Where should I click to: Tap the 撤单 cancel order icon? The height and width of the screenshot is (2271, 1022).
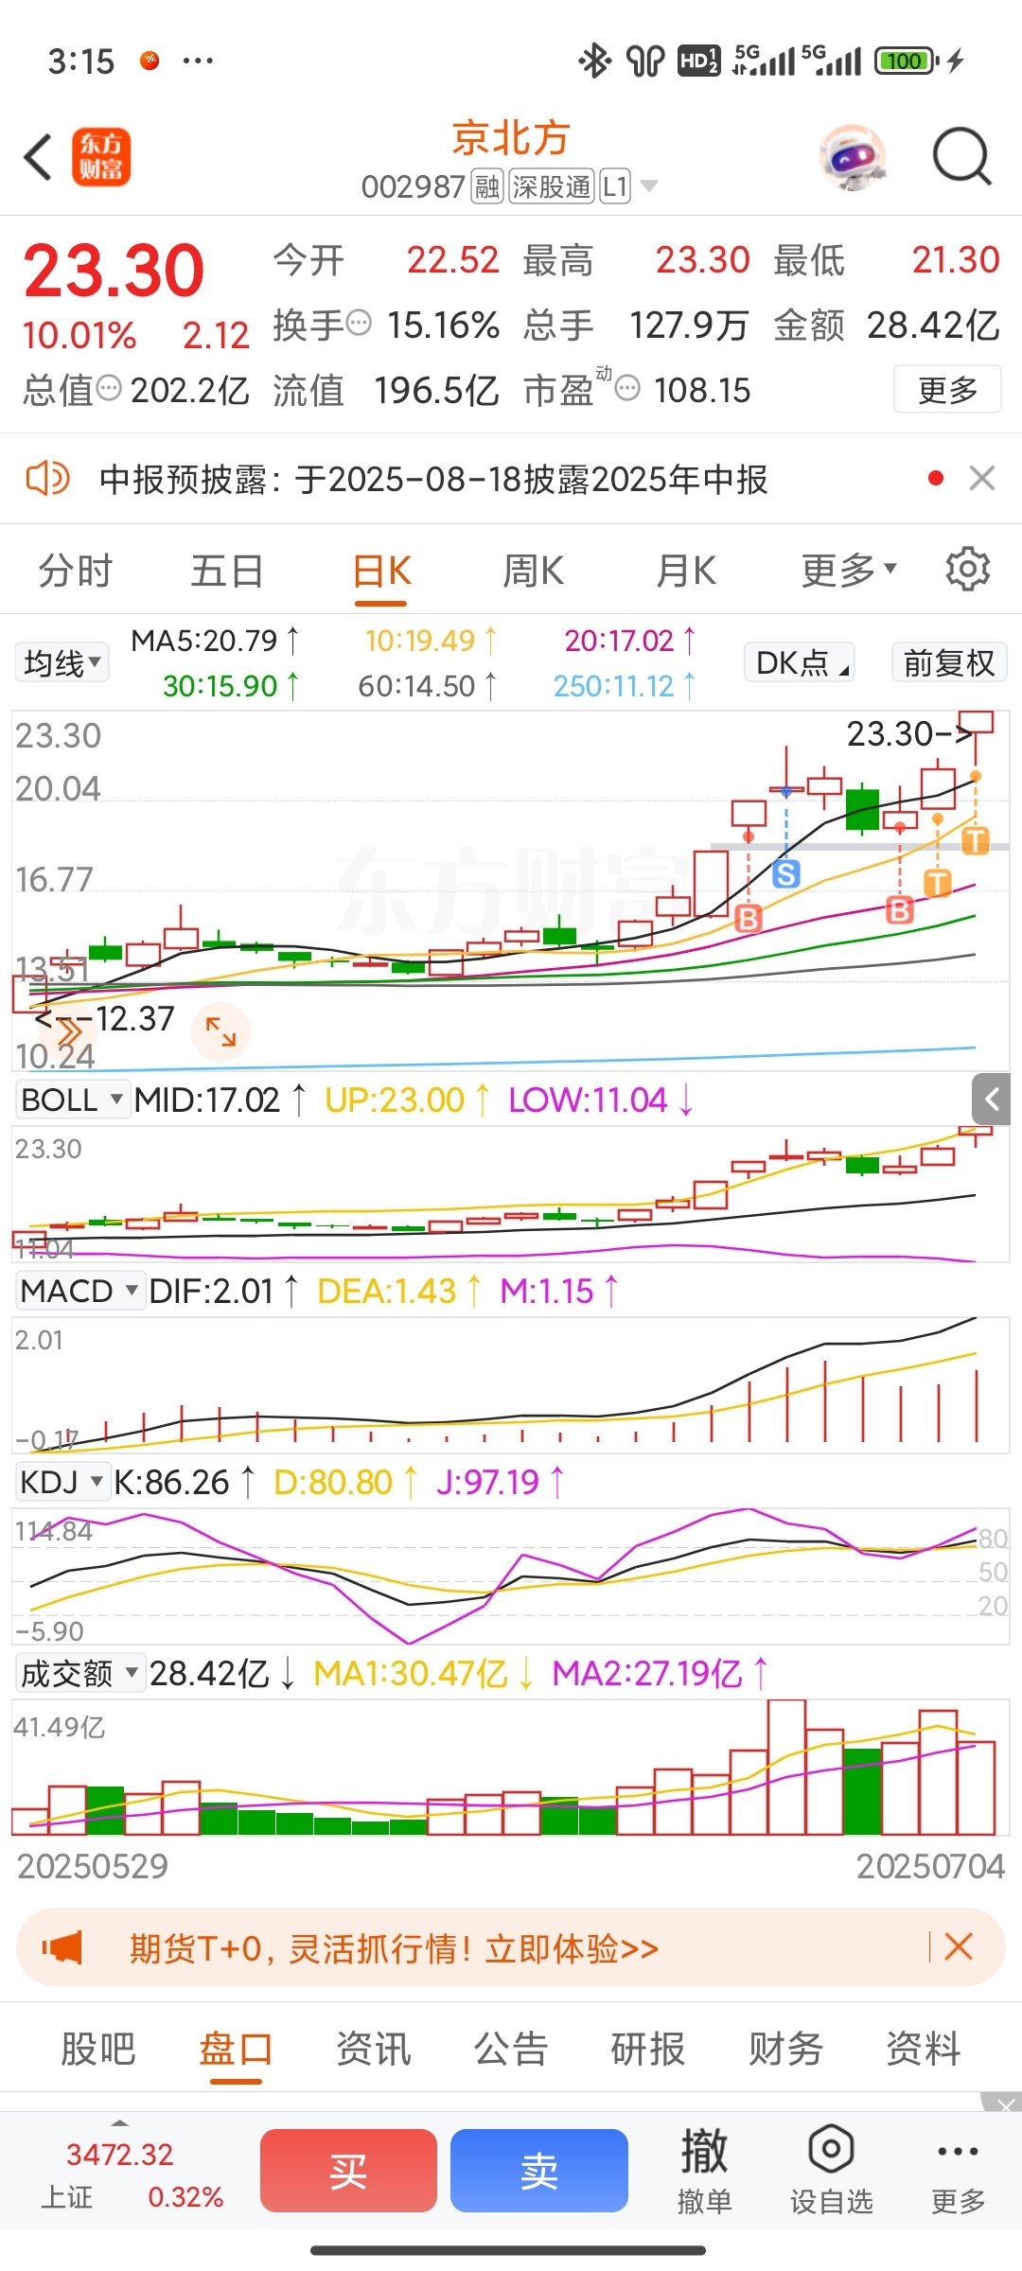coord(705,2171)
